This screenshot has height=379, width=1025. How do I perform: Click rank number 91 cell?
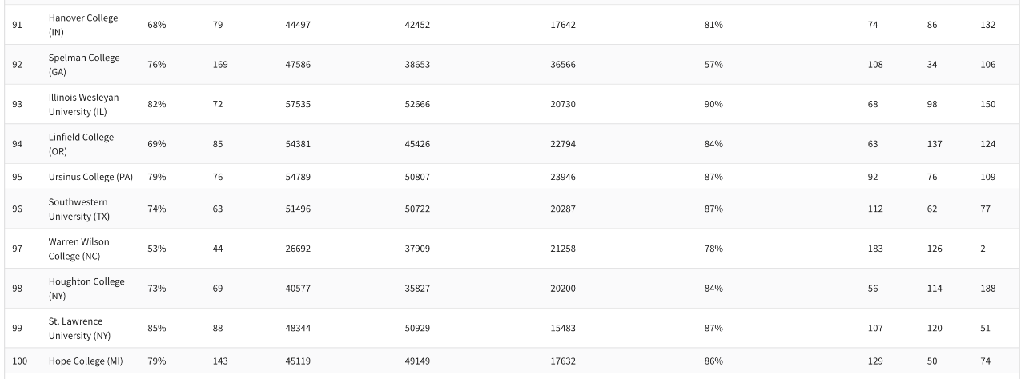pyautogui.click(x=17, y=25)
